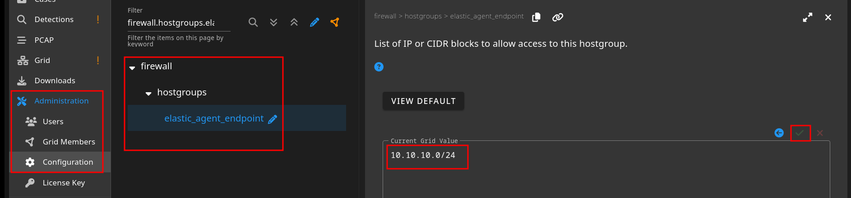Viewport: 851px width, 198px height.
Task: Maximize the setting panel with expand arrows
Action: [x=807, y=17]
